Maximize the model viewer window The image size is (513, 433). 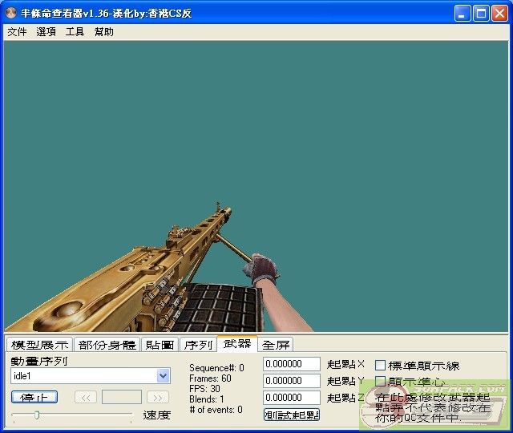482,14
